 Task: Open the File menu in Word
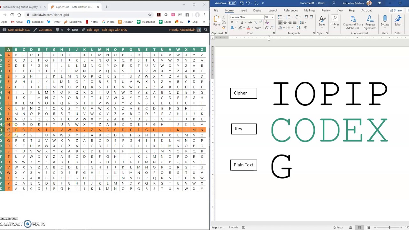[216, 10]
